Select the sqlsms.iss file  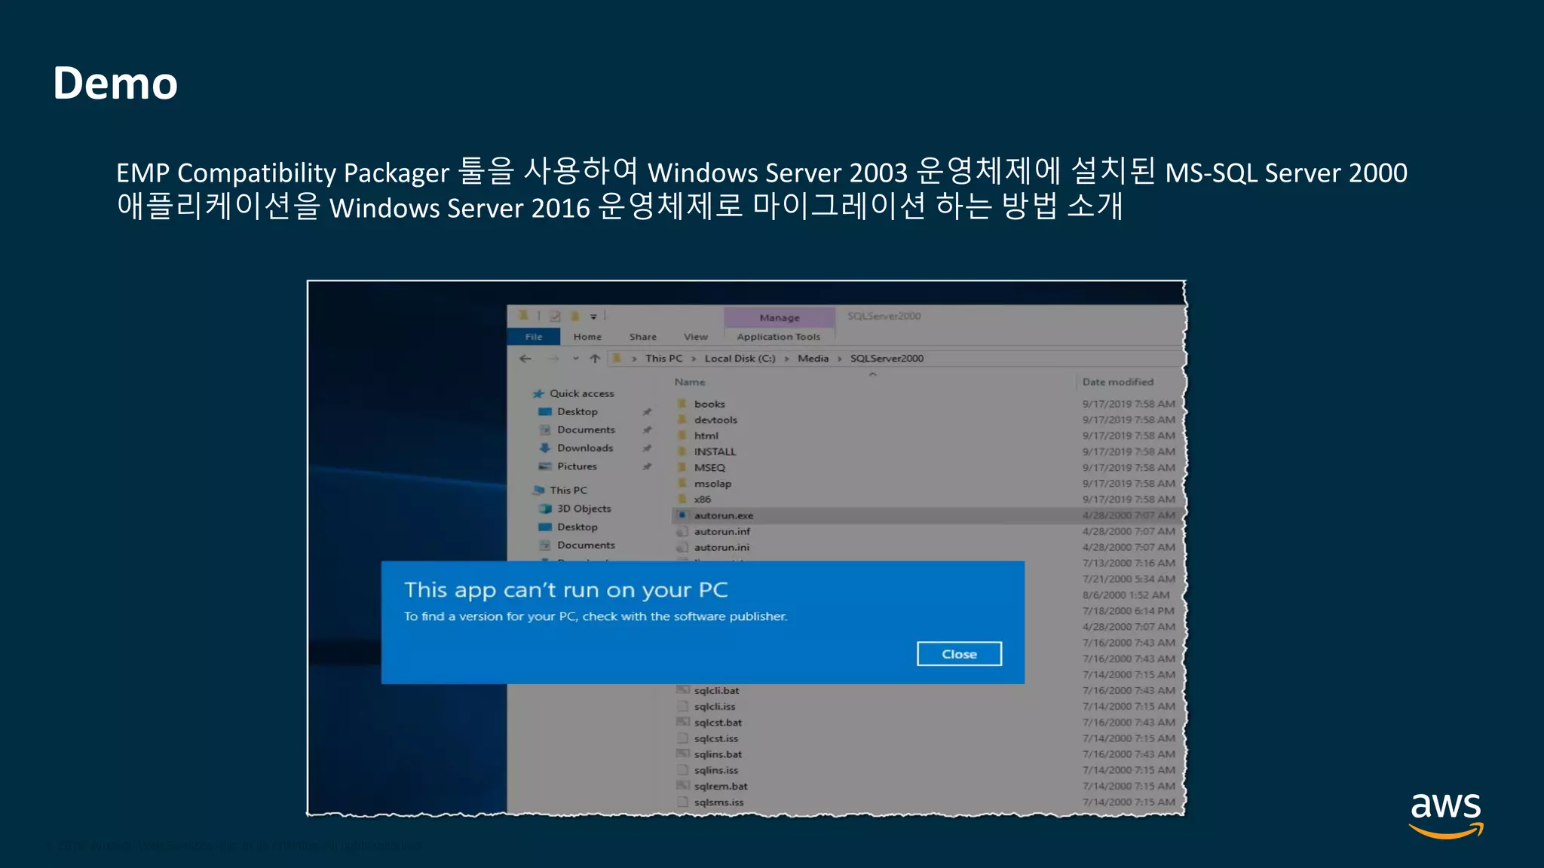coord(718,802)
